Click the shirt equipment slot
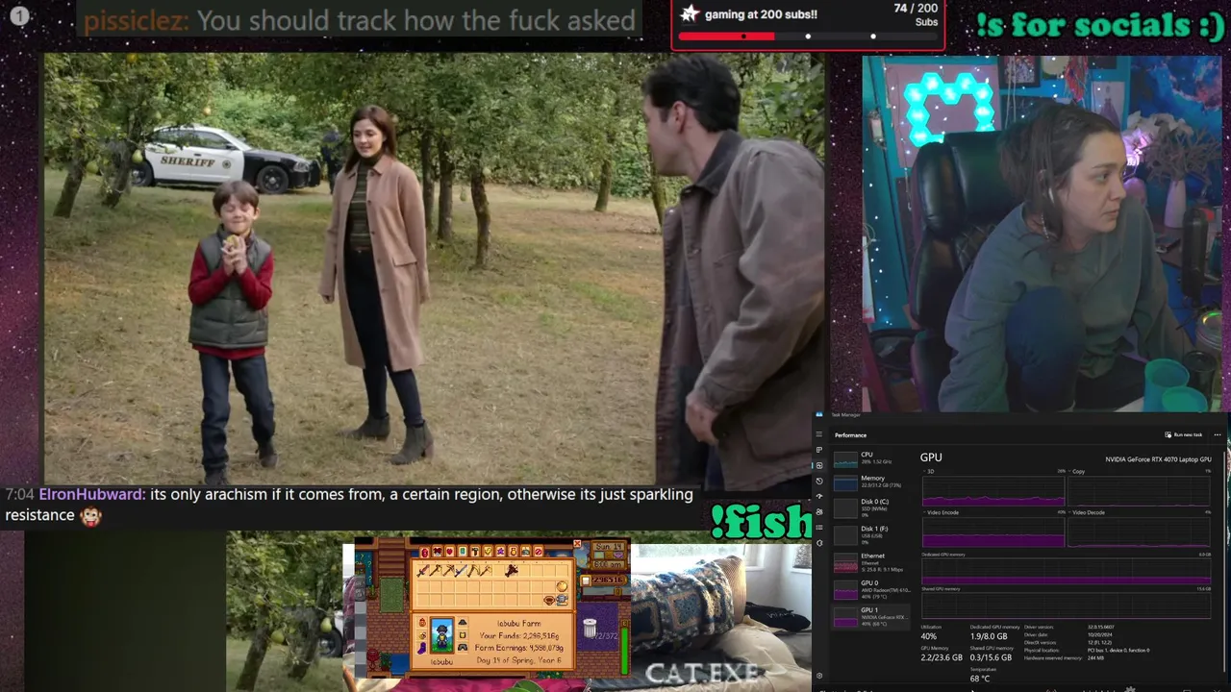Image resolution: width=1231 pixels, height=692 pixels. [x=463, y=635]
